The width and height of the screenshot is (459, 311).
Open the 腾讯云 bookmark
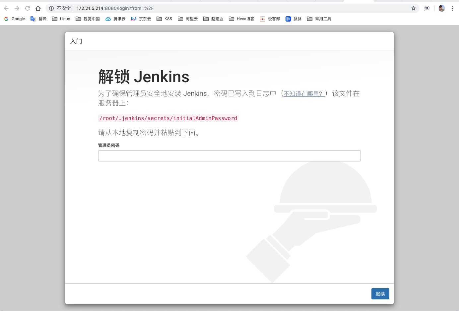(115, 19)
